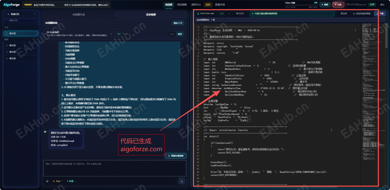Open the 跟蛋市场 nav tab
Viewport: 390px width, 190px height.
[x=220, y=5]
